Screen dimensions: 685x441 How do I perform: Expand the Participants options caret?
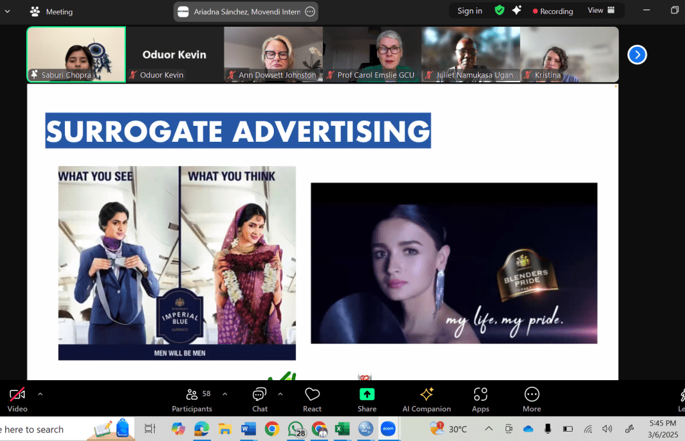[x=224, y=393]
